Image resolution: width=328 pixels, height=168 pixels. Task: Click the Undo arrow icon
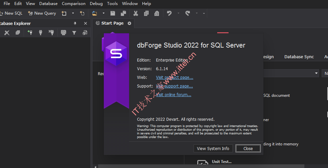pyautogui.click(x=169, y=13)
